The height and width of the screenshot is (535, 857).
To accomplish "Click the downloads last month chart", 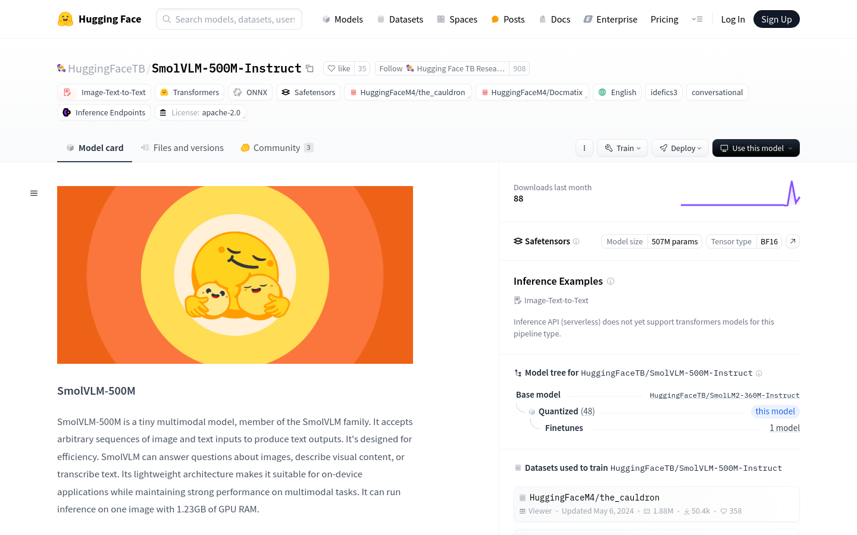I will pos(740,194).
